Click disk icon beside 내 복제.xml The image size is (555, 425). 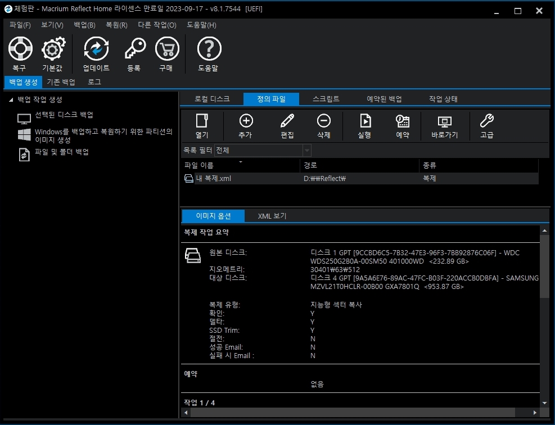pos(189,178)
